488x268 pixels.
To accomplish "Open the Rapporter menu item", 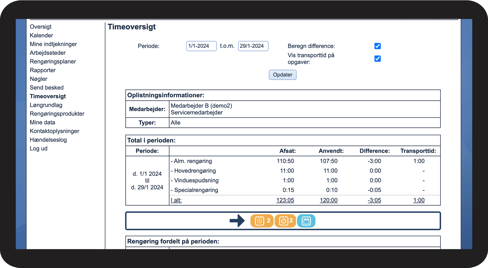I will click(43, 70).
